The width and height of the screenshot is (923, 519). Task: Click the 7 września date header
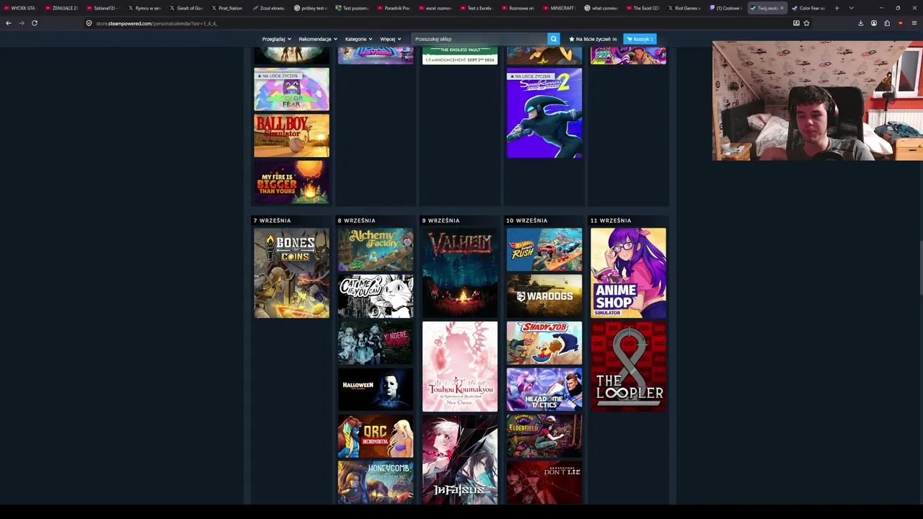click(273, 221)
